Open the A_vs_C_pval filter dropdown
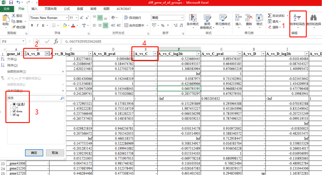This screenshot has height=175, width=322. click(x=240, y=54)
